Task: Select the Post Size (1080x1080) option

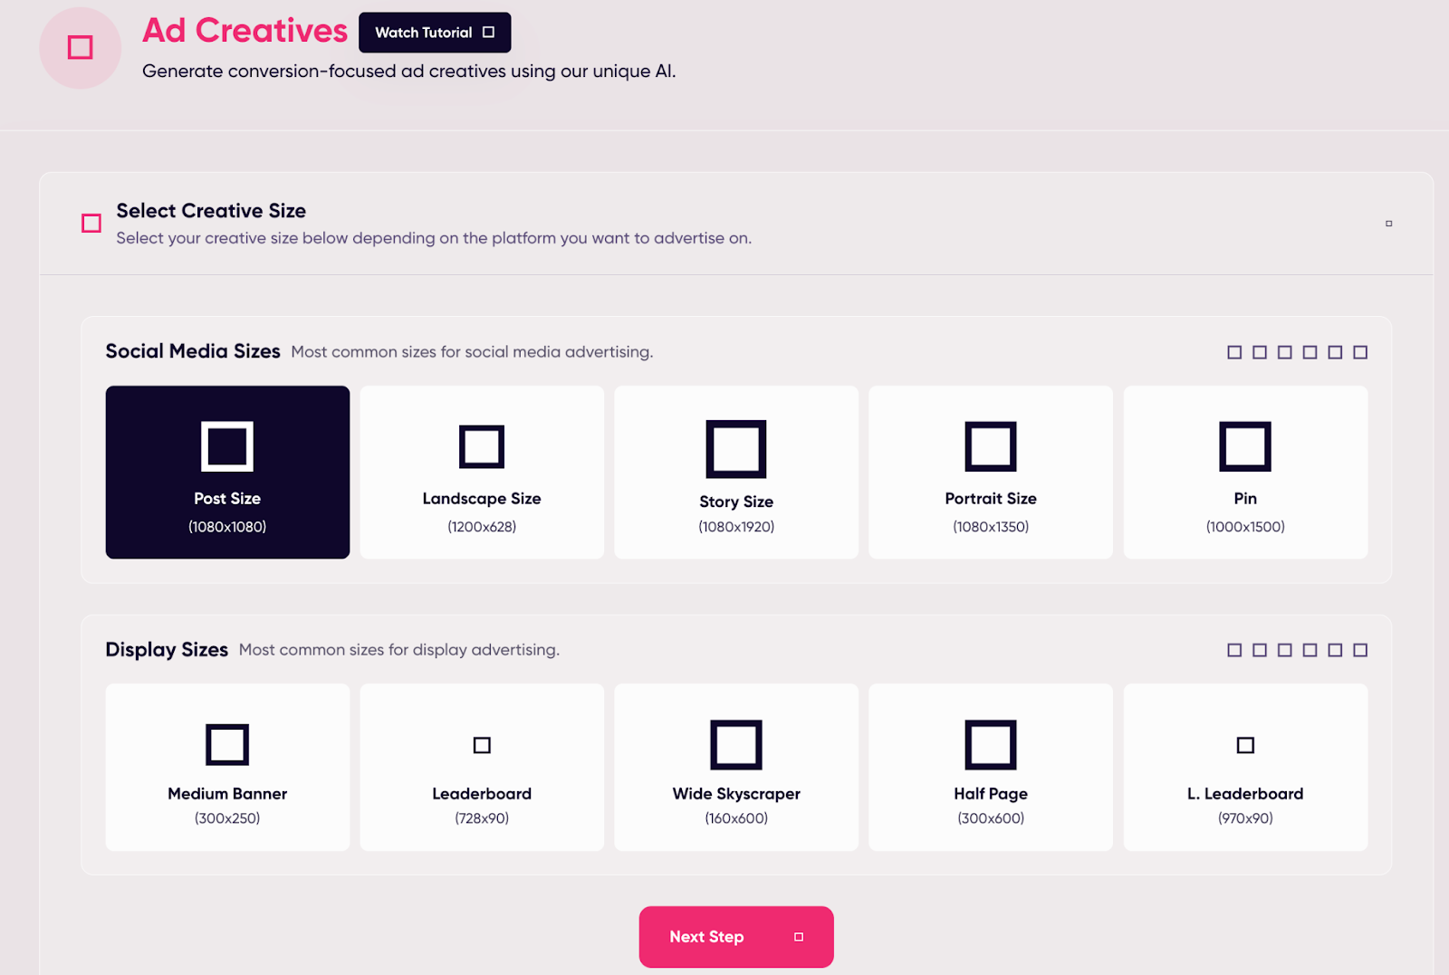Action: [x=227, y=473]
